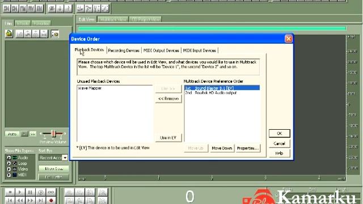Toggle the advanced options icon in Files panel
The width and height of the screenshot is (363, 204).
pos(55,34)
